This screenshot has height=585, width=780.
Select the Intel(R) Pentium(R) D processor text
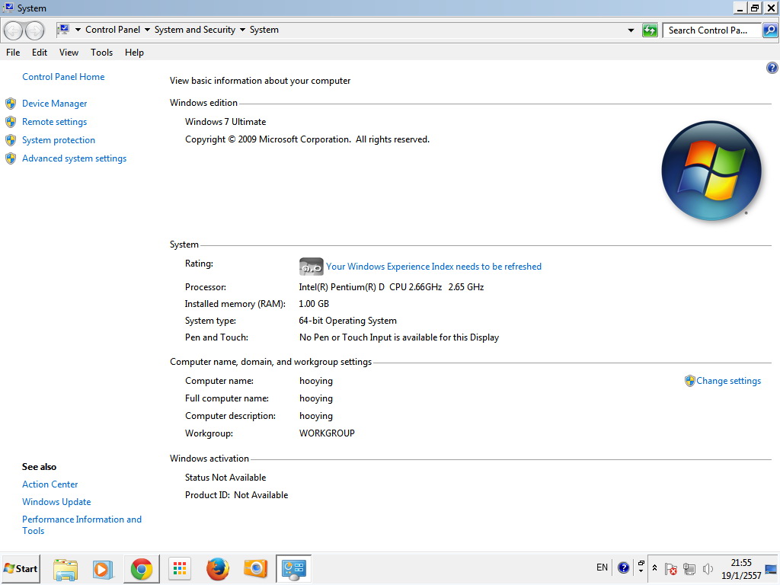391,287
